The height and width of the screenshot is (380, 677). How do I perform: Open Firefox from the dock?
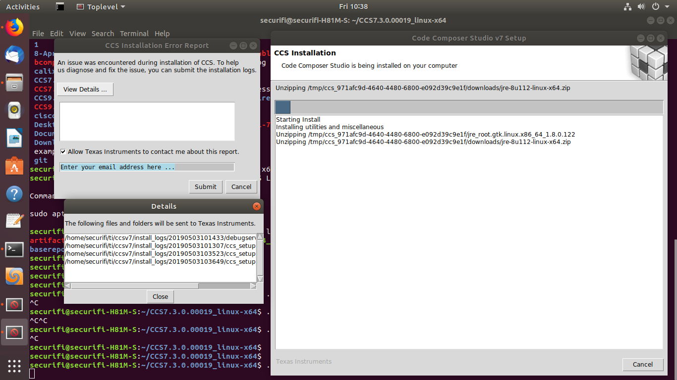14,27
